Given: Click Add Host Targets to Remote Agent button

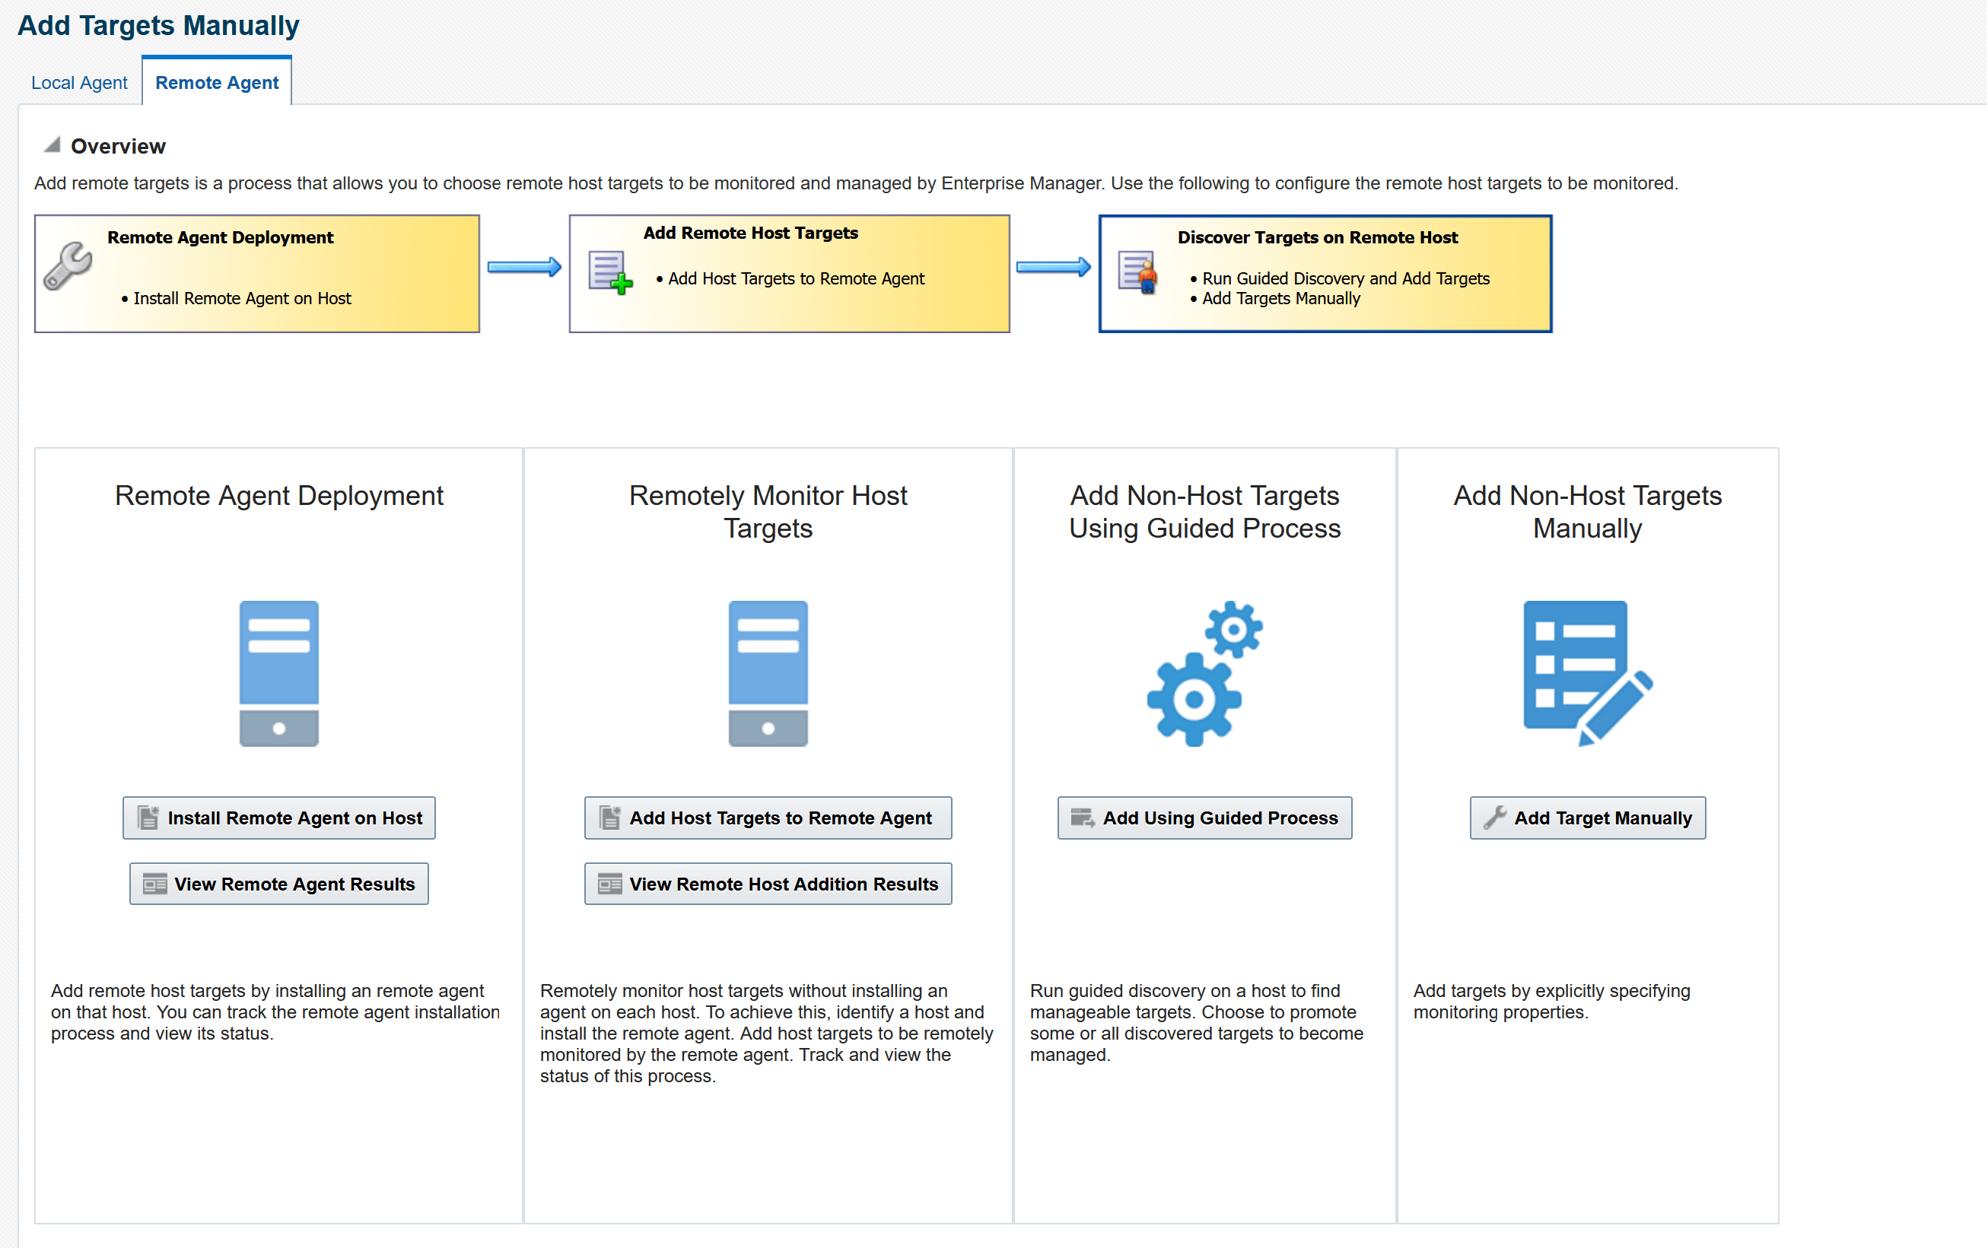Looking at the screenshot, I should pyautogui.click(x=768, y=818).
